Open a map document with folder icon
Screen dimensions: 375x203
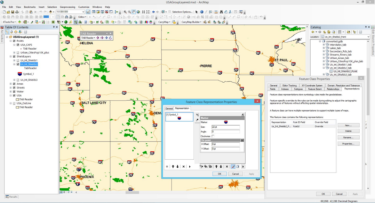pyautogui.click(x=8, y=12)
